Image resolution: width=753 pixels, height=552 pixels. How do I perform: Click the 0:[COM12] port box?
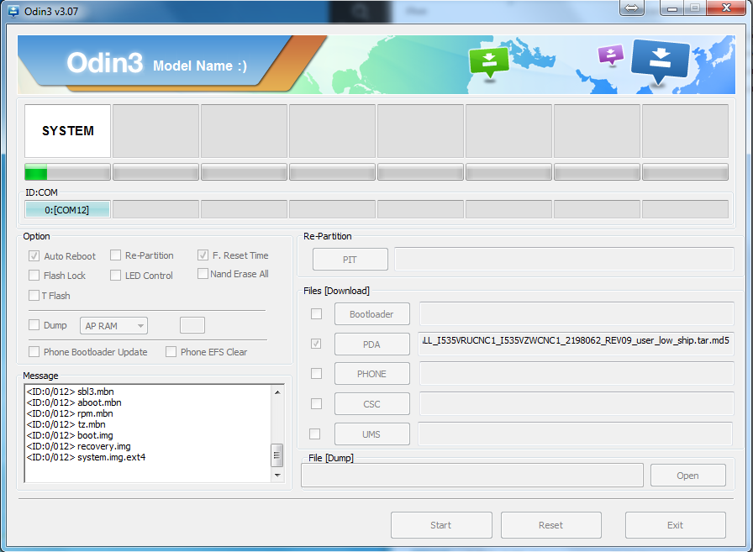67,210
